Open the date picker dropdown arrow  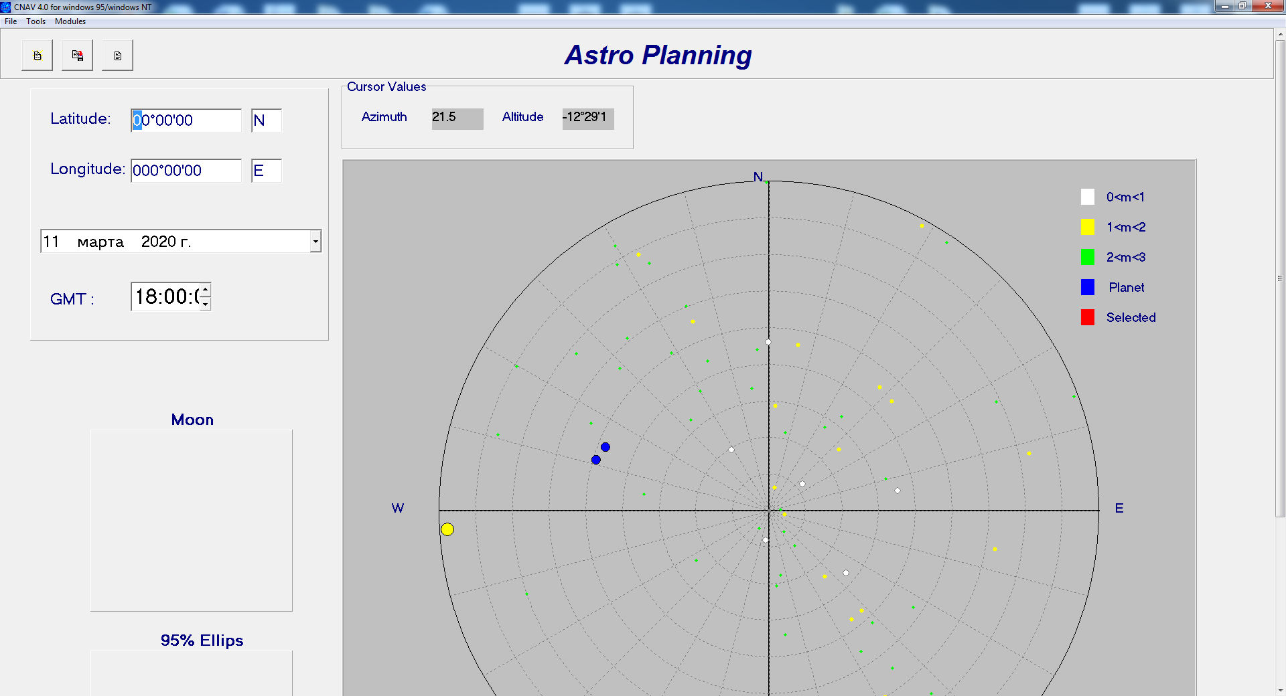(x=315, y=242)
